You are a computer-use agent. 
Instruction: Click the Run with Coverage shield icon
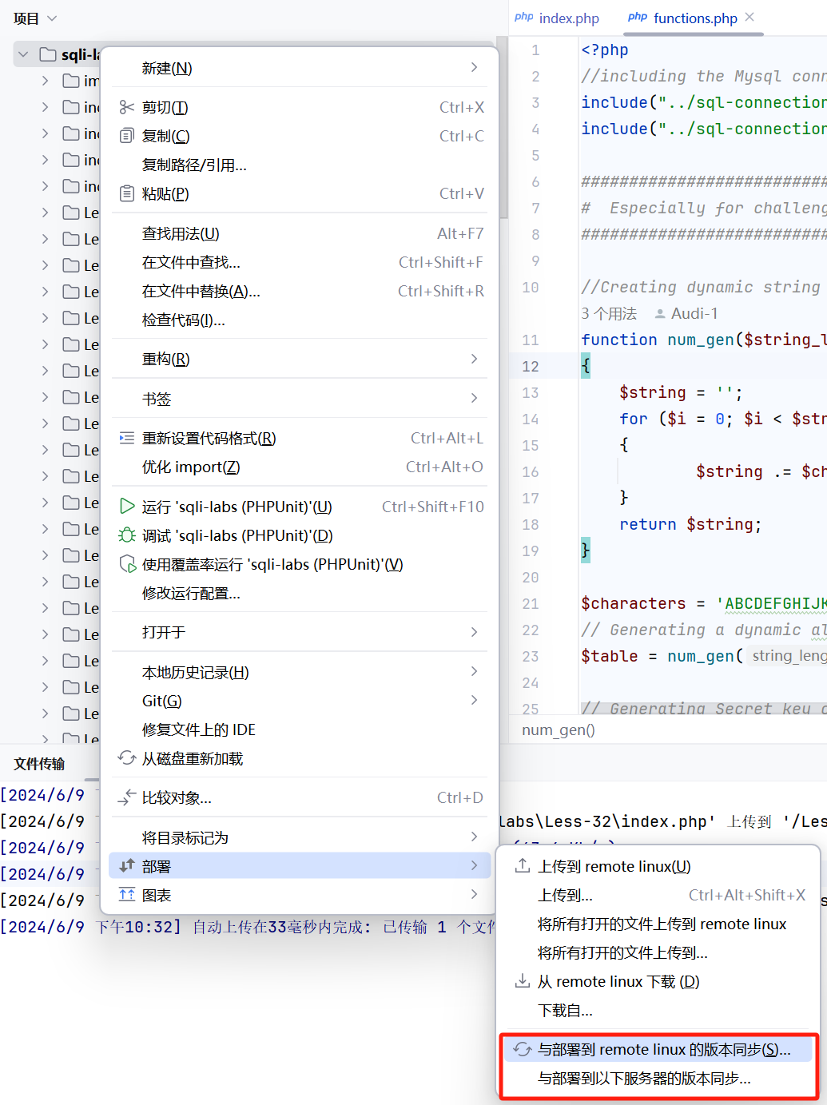(x=126, y=564)
